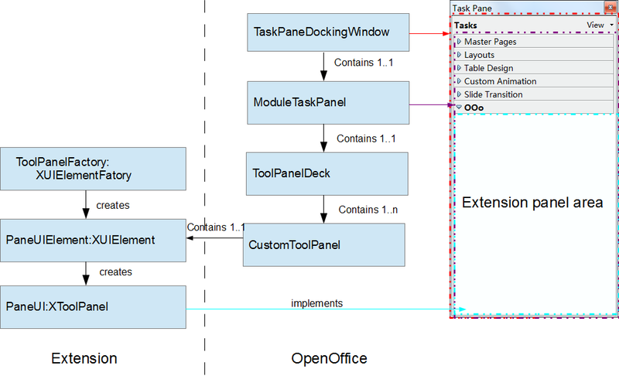
Task: Click the 'creates' label under ToolPanelFactory
Action: (113, 205)
